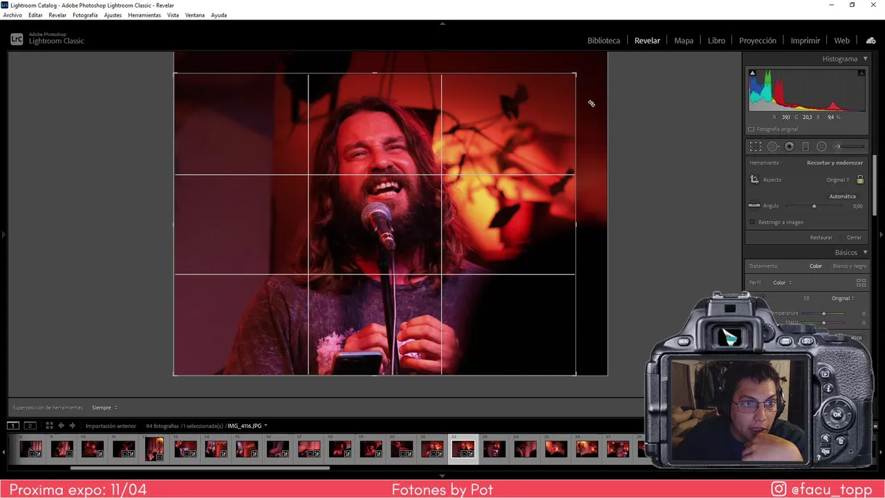Viewport: 885px width, 498px height.
Task: Select the Spot Removal tool
Action: 773,147
